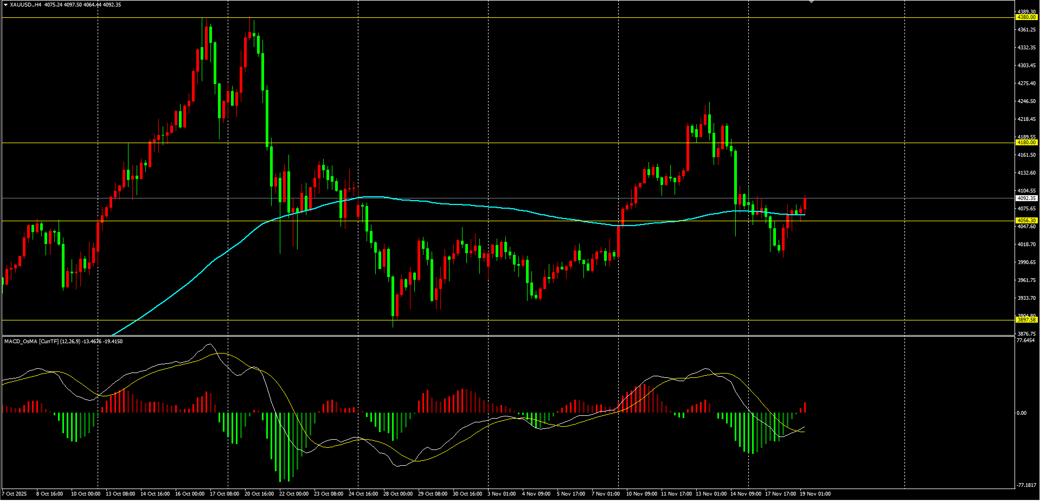Click the gray chart shift triangle marker
Screen dimensions: 1040x501
pyautogui.click(x=811, y=2)
